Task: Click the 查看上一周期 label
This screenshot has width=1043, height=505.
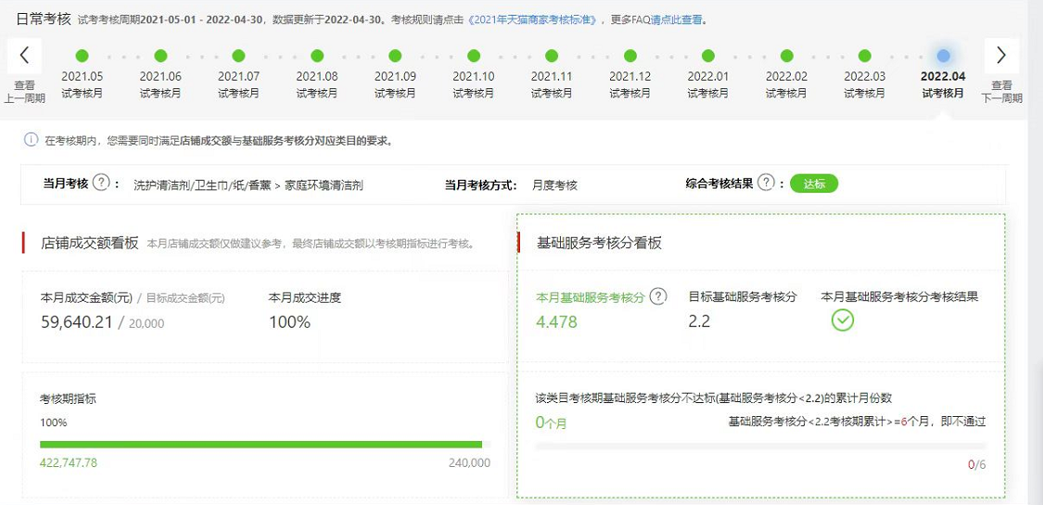Action: [25, 93]
